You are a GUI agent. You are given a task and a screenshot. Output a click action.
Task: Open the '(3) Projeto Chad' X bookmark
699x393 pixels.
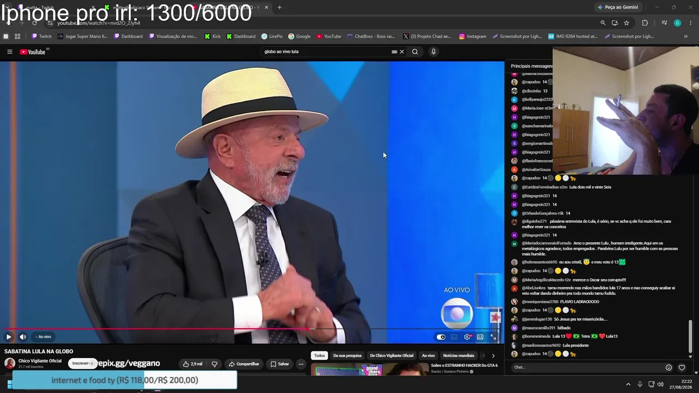[426, 37]
